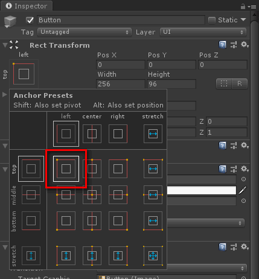Click the Width field showing 256
This screenshot has width=259, height=279.
coord(121,84)
